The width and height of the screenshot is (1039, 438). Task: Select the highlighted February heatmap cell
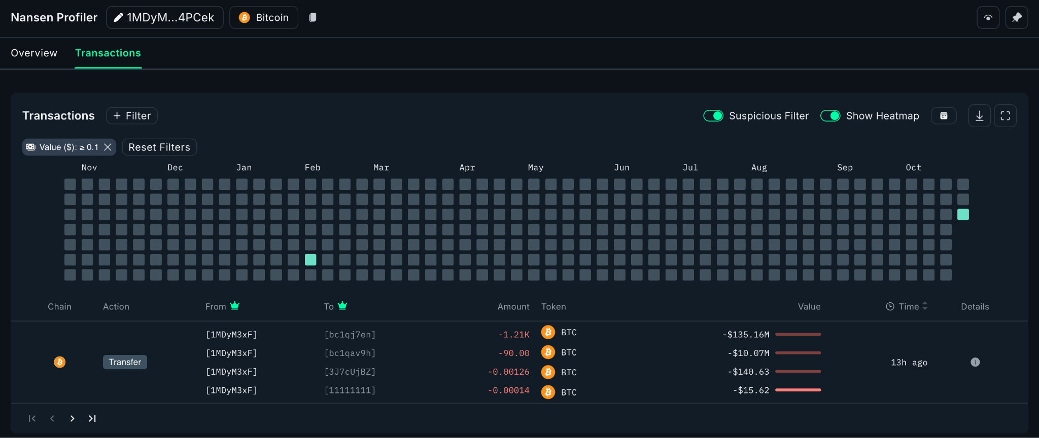point(310,260)
